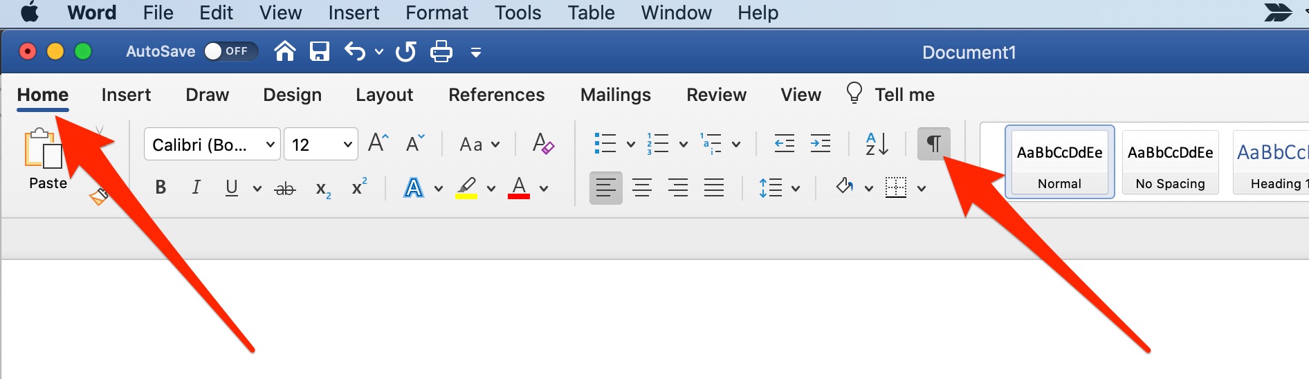This screenshot has width=1309, height=379.
Task: Click the Tell me search field
Action: point(904,95)
